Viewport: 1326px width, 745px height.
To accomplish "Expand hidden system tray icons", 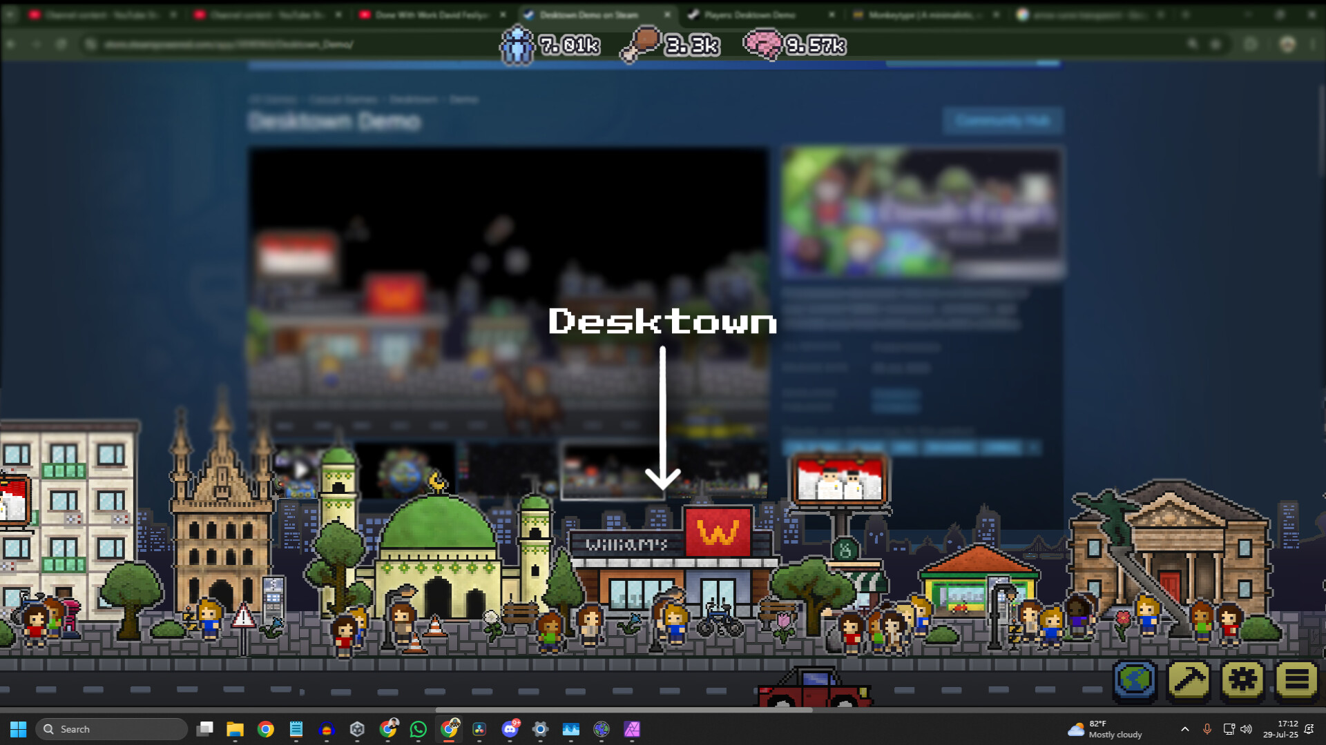I will coord(1185,729).
